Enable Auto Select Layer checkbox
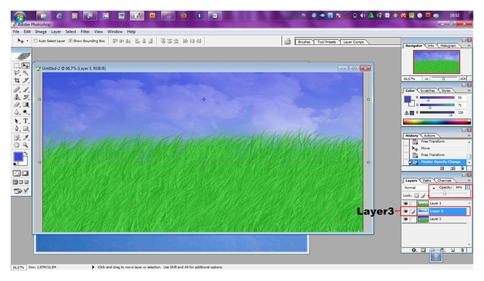 coord(36,41)
